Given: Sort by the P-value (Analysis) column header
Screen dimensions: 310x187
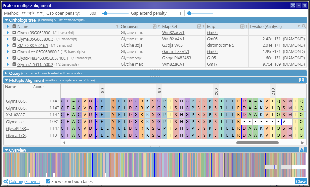Looking at the screenshot, I should point(265,26).
